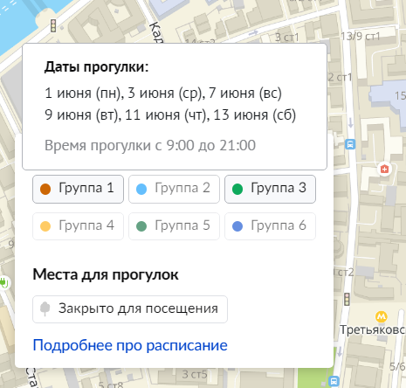Click the orange color dot of Группа 1
The width and height of the screenshot is (406, 388).
[x=45, y=189]
